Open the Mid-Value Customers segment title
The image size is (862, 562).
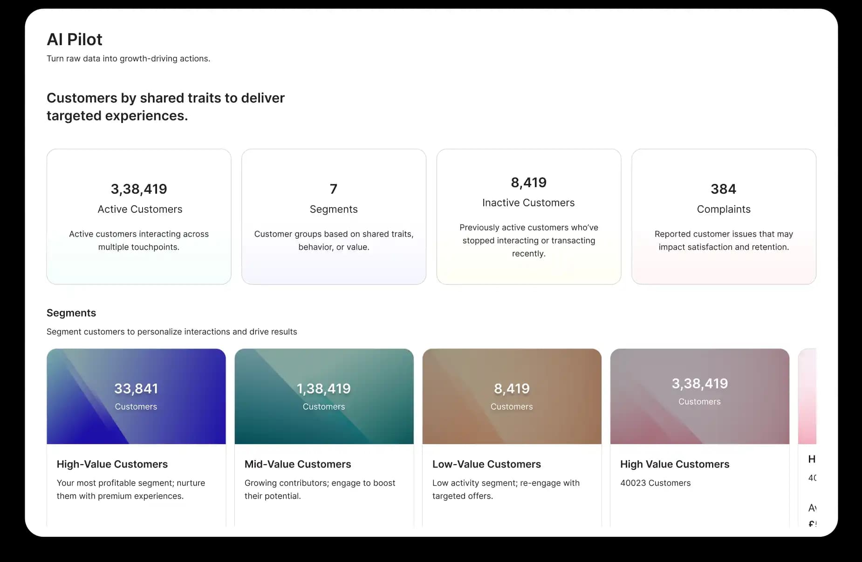click(298, 464)
